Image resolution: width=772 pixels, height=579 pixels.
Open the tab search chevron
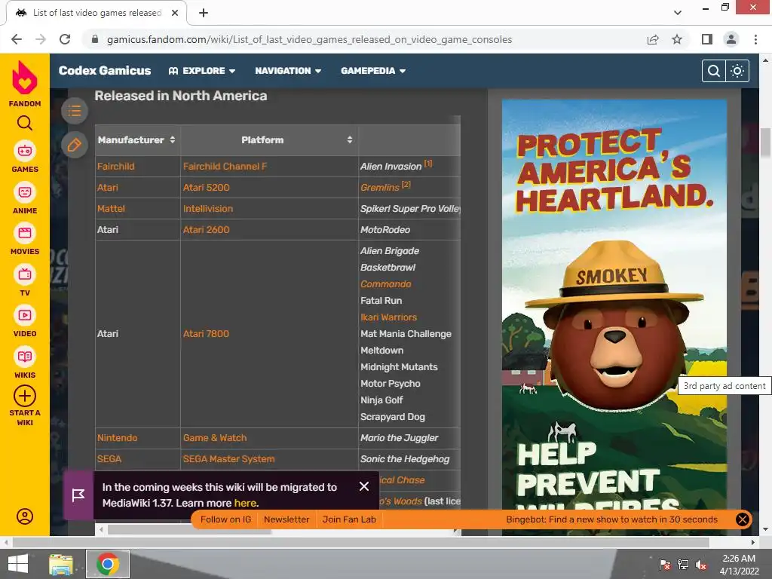678,13
